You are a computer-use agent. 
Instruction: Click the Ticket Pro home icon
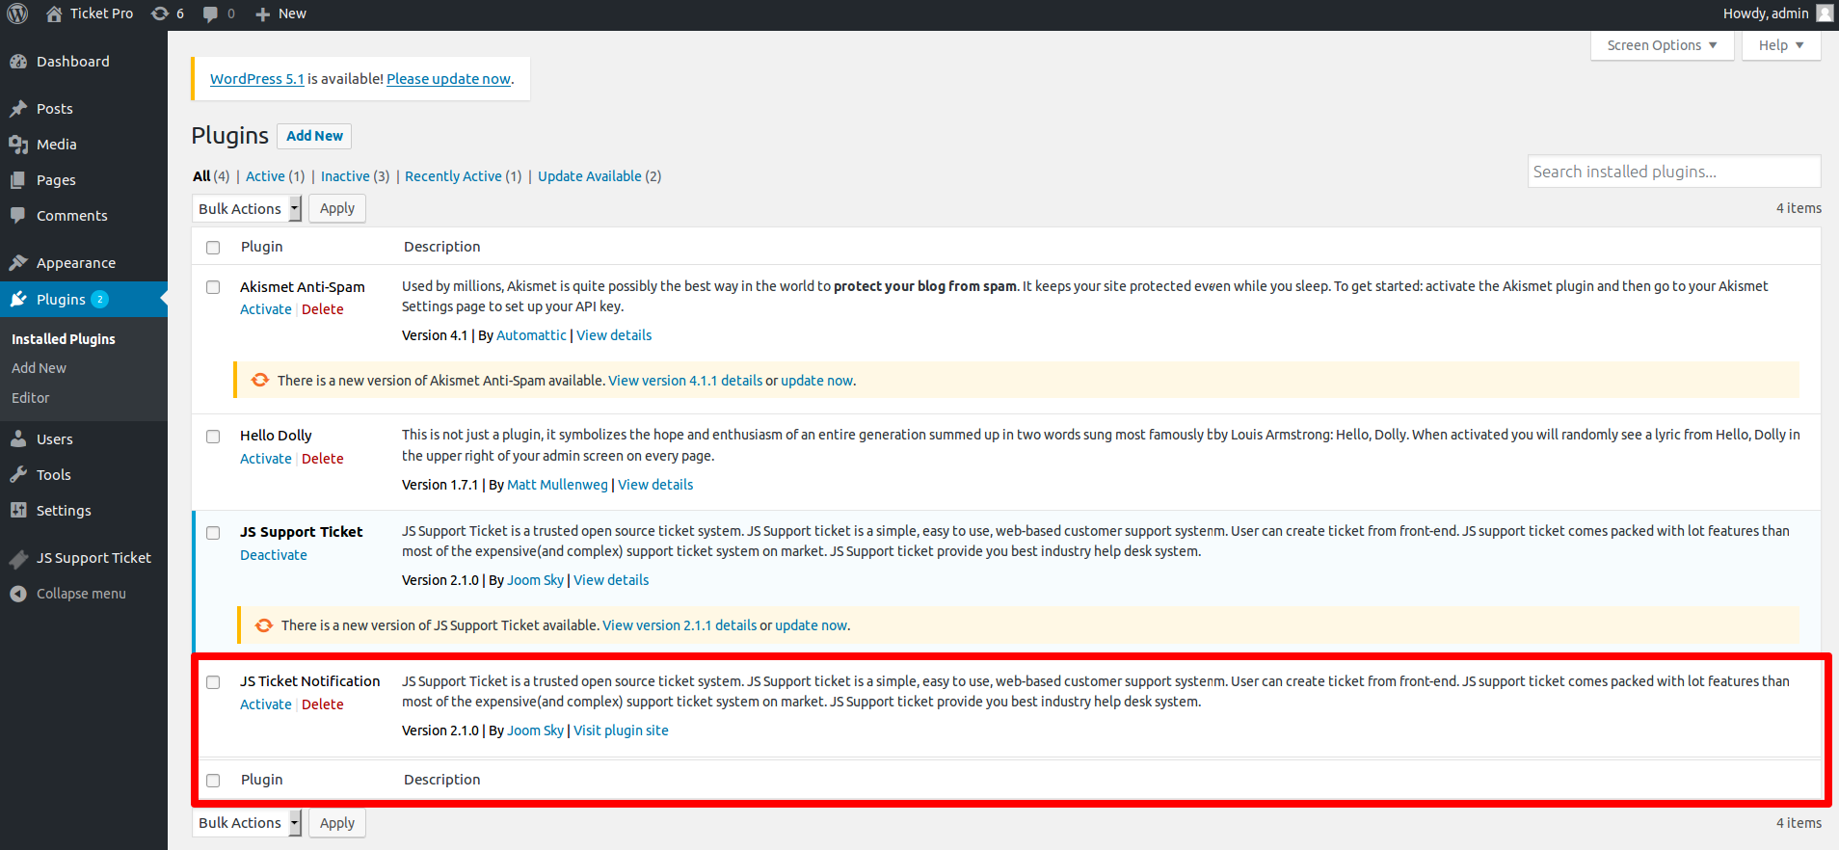pos(54,13)
